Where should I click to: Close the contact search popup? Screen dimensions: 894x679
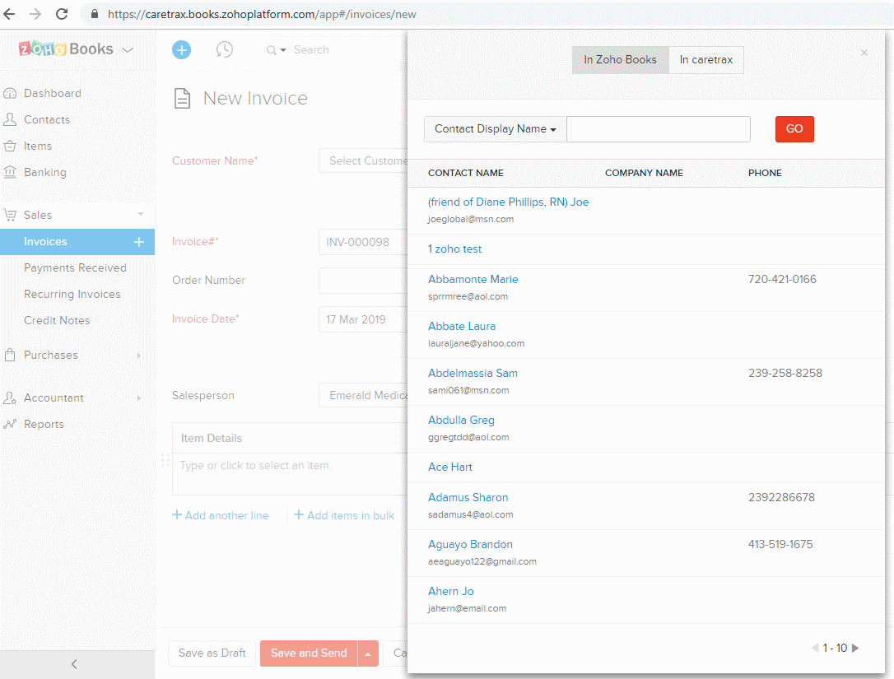(x=864, y=53)
